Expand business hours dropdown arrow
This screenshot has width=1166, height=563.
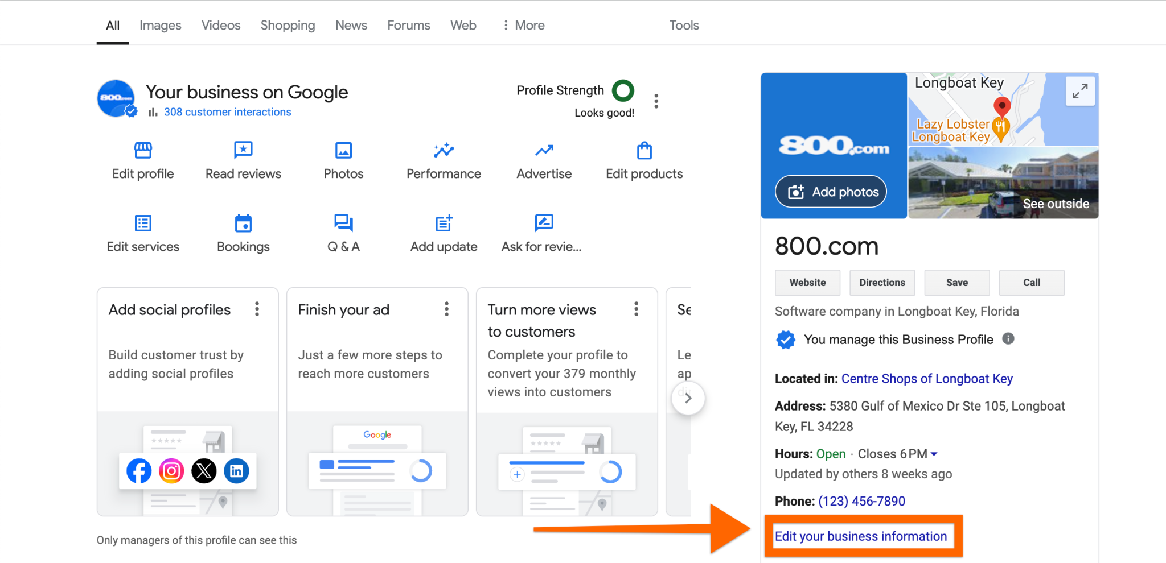click(x=934, y=454)
